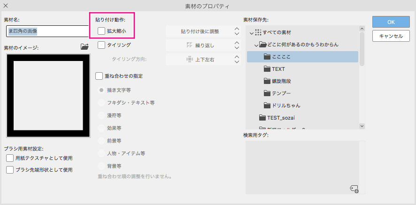Toggle 重ね合わせの指定 checkbox
Image resolution: width=416 pixels, height=205 pixels.
[x=99, y=76]
